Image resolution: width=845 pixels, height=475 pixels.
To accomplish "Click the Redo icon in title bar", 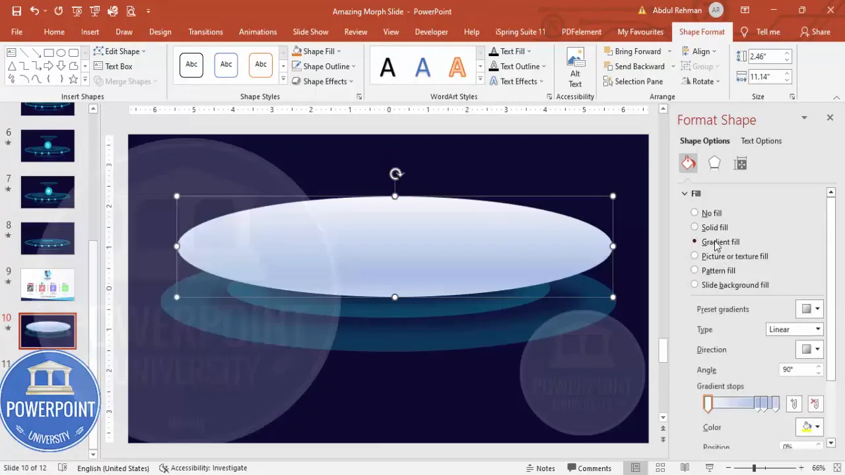I will coord(59,11).
